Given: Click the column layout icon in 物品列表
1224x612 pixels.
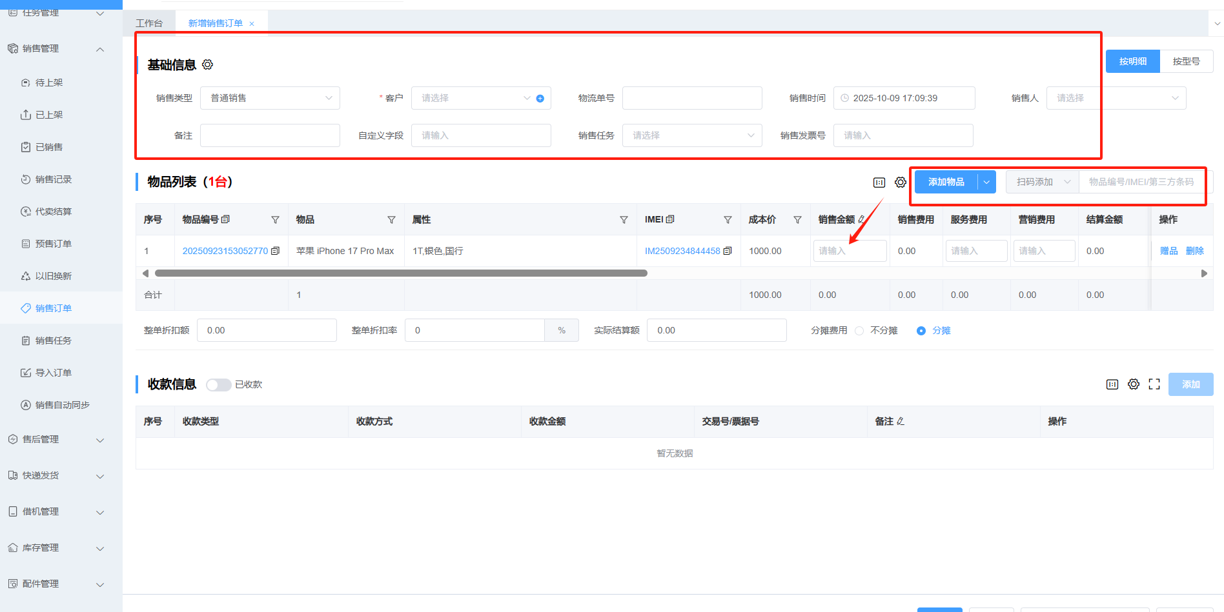Looking at the screenshot, I should pyautogui.click(x=879, y=183).
